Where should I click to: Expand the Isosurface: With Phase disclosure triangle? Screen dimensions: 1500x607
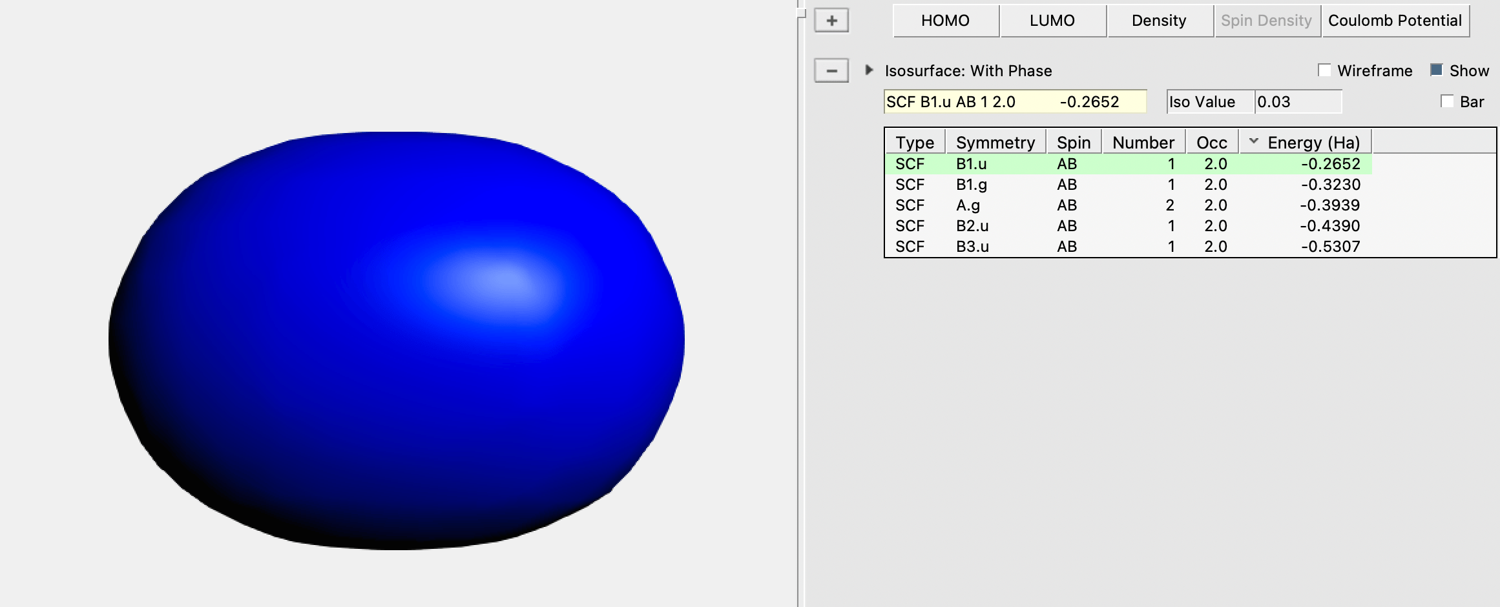click(x=870, y=70)
